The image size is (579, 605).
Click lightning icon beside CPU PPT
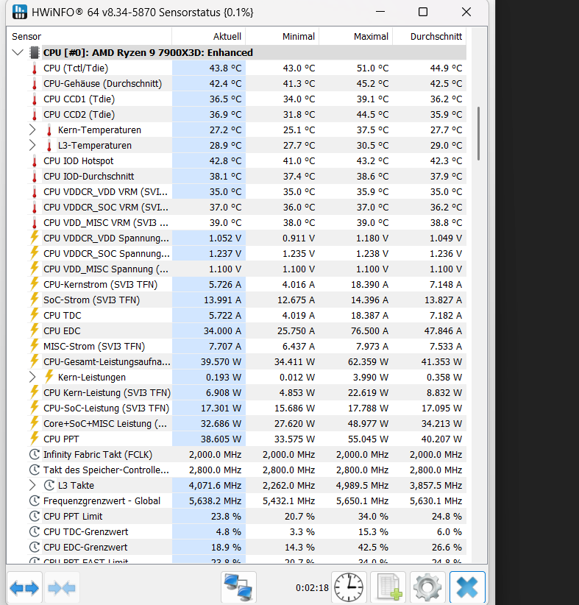(x=35, y=439)
